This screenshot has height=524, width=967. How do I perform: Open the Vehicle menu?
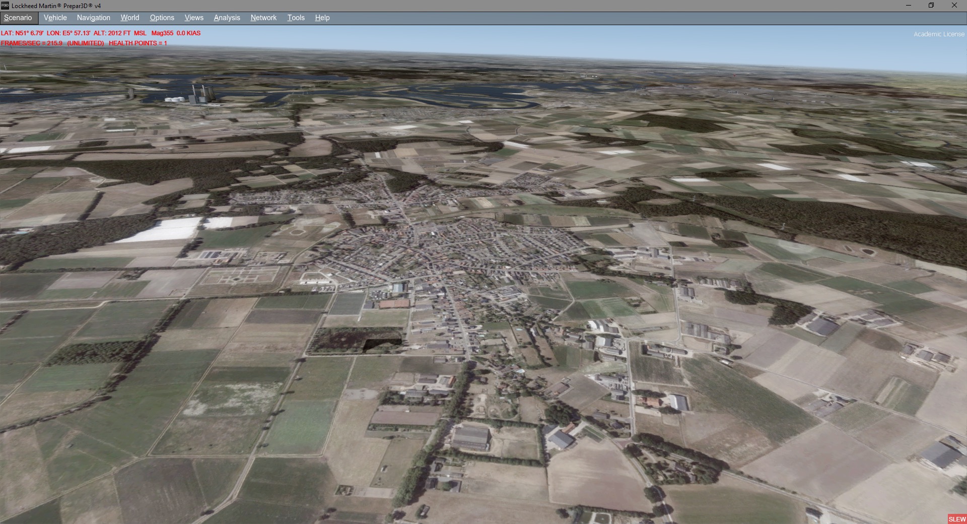pyautogui.click(x=55, y=18)
